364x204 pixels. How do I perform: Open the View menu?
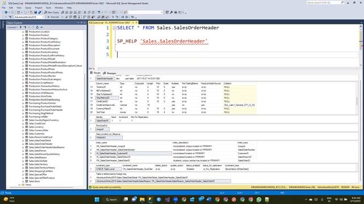click(19, 7)
